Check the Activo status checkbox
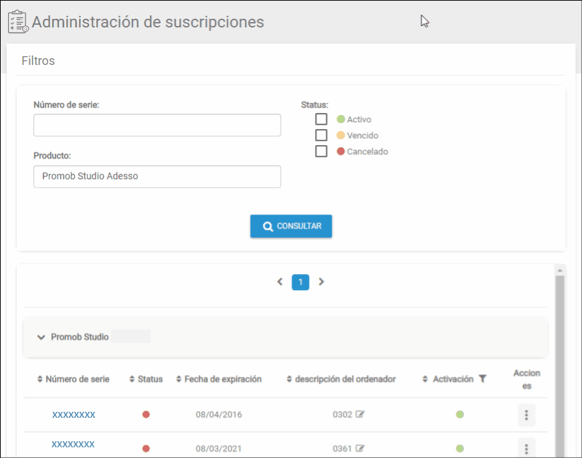This screenshot has width=582, height=458. pyautogui.click(x=321, y=119)
